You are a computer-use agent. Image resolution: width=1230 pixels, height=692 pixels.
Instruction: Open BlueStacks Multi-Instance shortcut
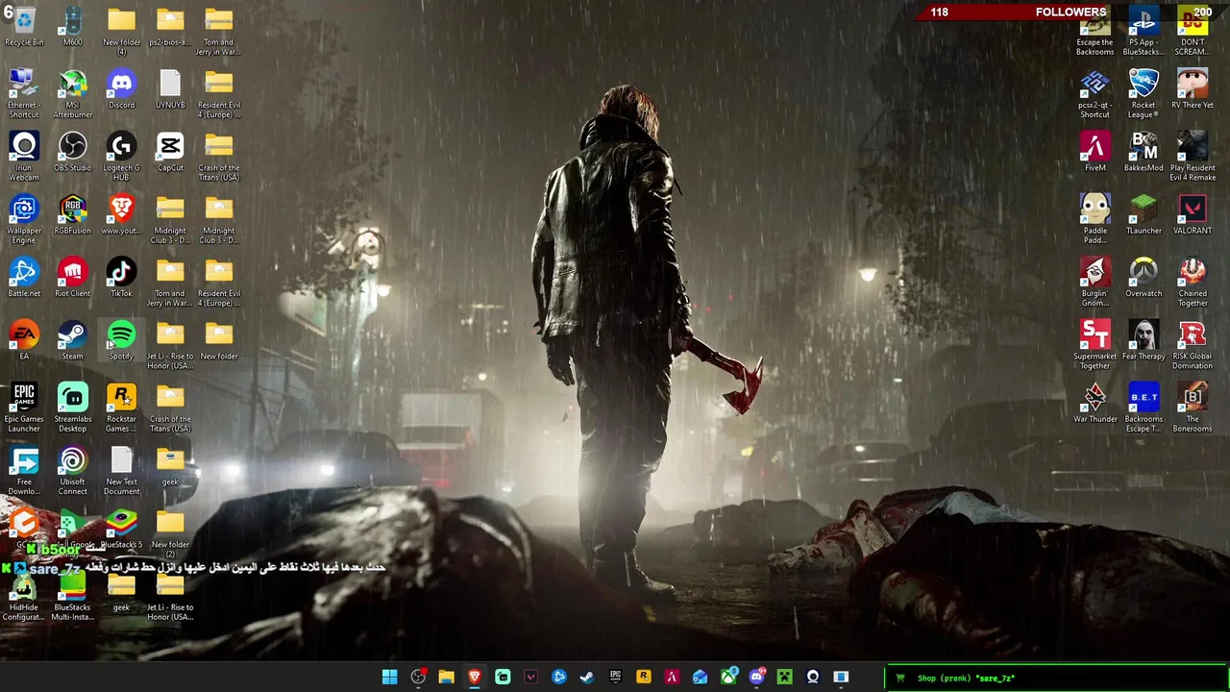click(73, 596)
